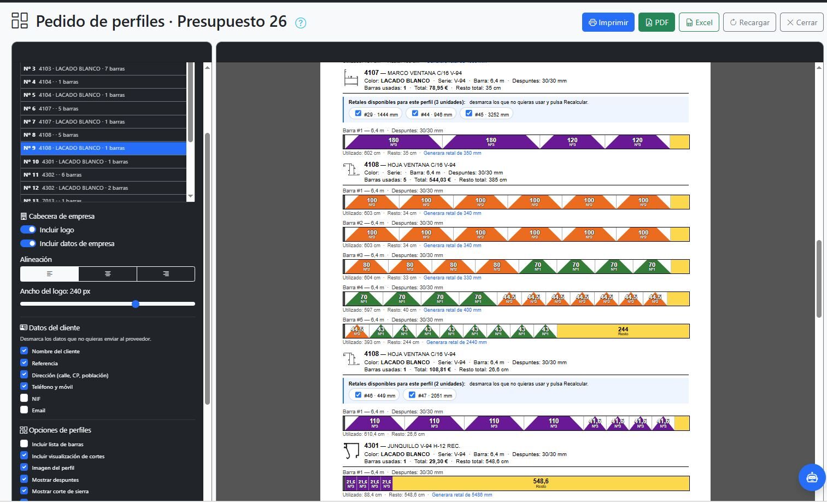Select list item Nº 10 4301 LACADO BLANCO
The width and height of the screenshot is (827, 502).
(x=103, y=161)
